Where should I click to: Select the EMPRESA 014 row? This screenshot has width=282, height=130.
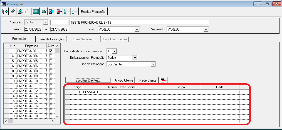29,96
